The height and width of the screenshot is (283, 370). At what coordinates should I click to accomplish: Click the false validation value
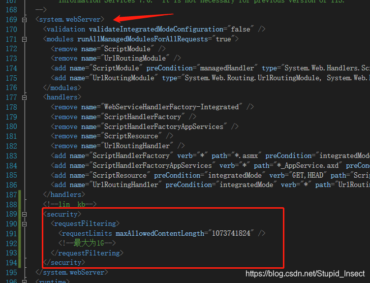[x=241, y=29]
